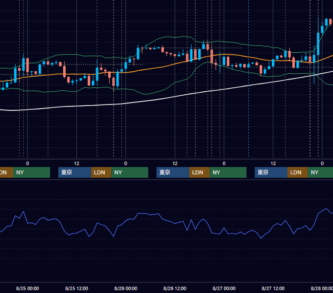Select the 東京 session block above 8/25 12:00
The width and height of the screenshot is (333, 293).
pos(74,172)
